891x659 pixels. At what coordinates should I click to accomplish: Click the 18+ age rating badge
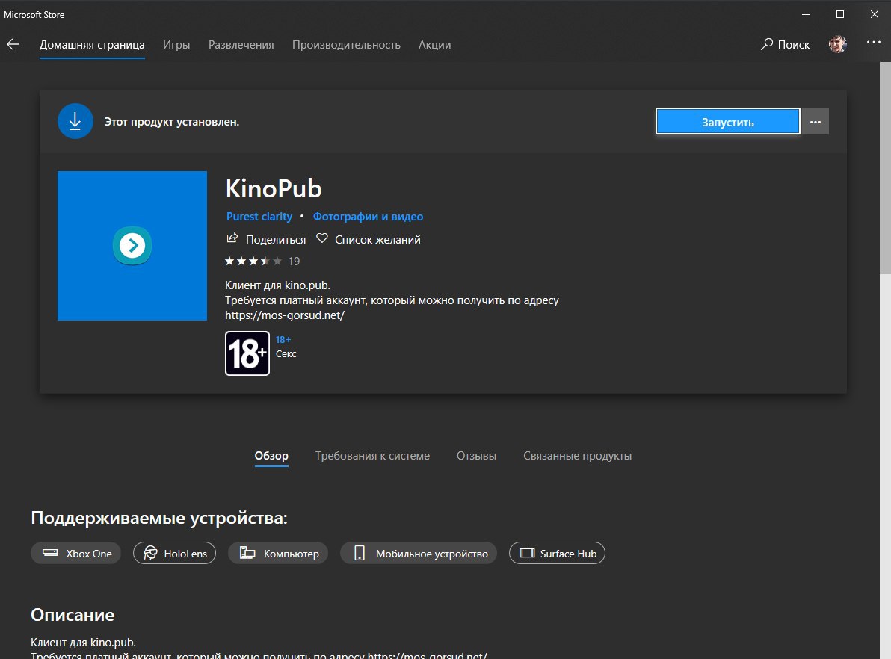[x=247, y=353]
